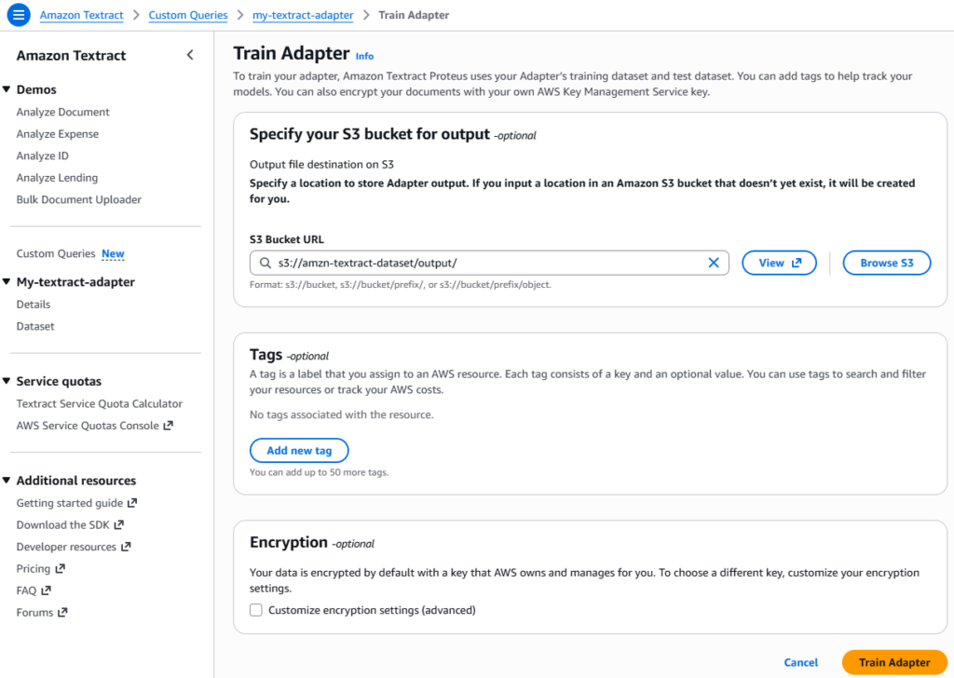The height and width of the screenshot is (678, 954).
Task: Collapse the My-textract-adapter section
Action: click(7, 281)
